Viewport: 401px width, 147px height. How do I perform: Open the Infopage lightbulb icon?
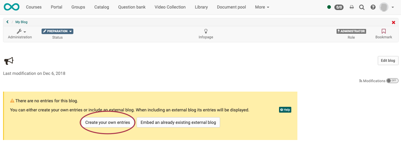click(206, 31)
